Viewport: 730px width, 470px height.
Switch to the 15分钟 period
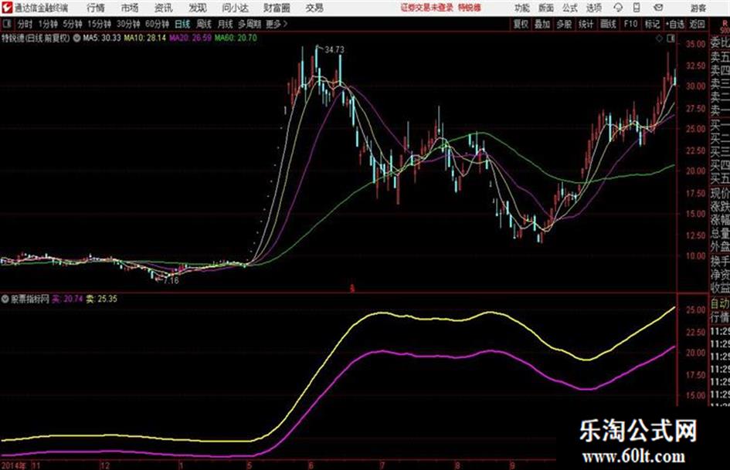[99, 24]
